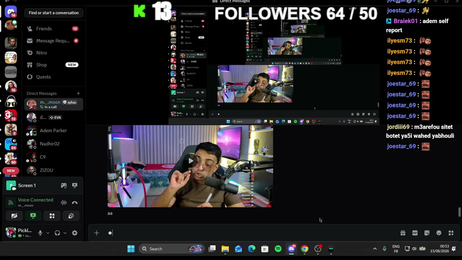
Task: Start an activity from Screen 1 panel
Action: click(64, 186)
